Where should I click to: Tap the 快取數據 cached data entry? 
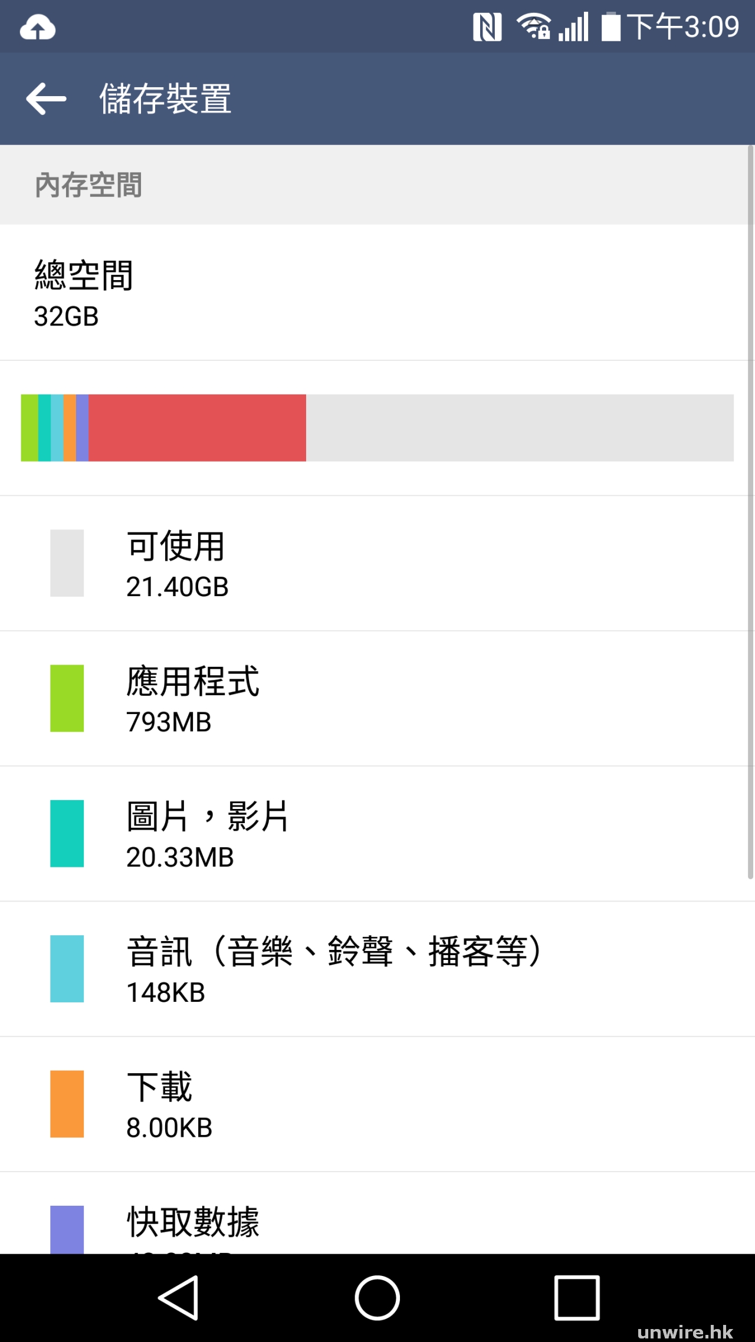coord(377,1221)
